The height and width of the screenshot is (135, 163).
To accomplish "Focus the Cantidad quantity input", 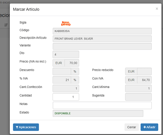I will [66, 97].
